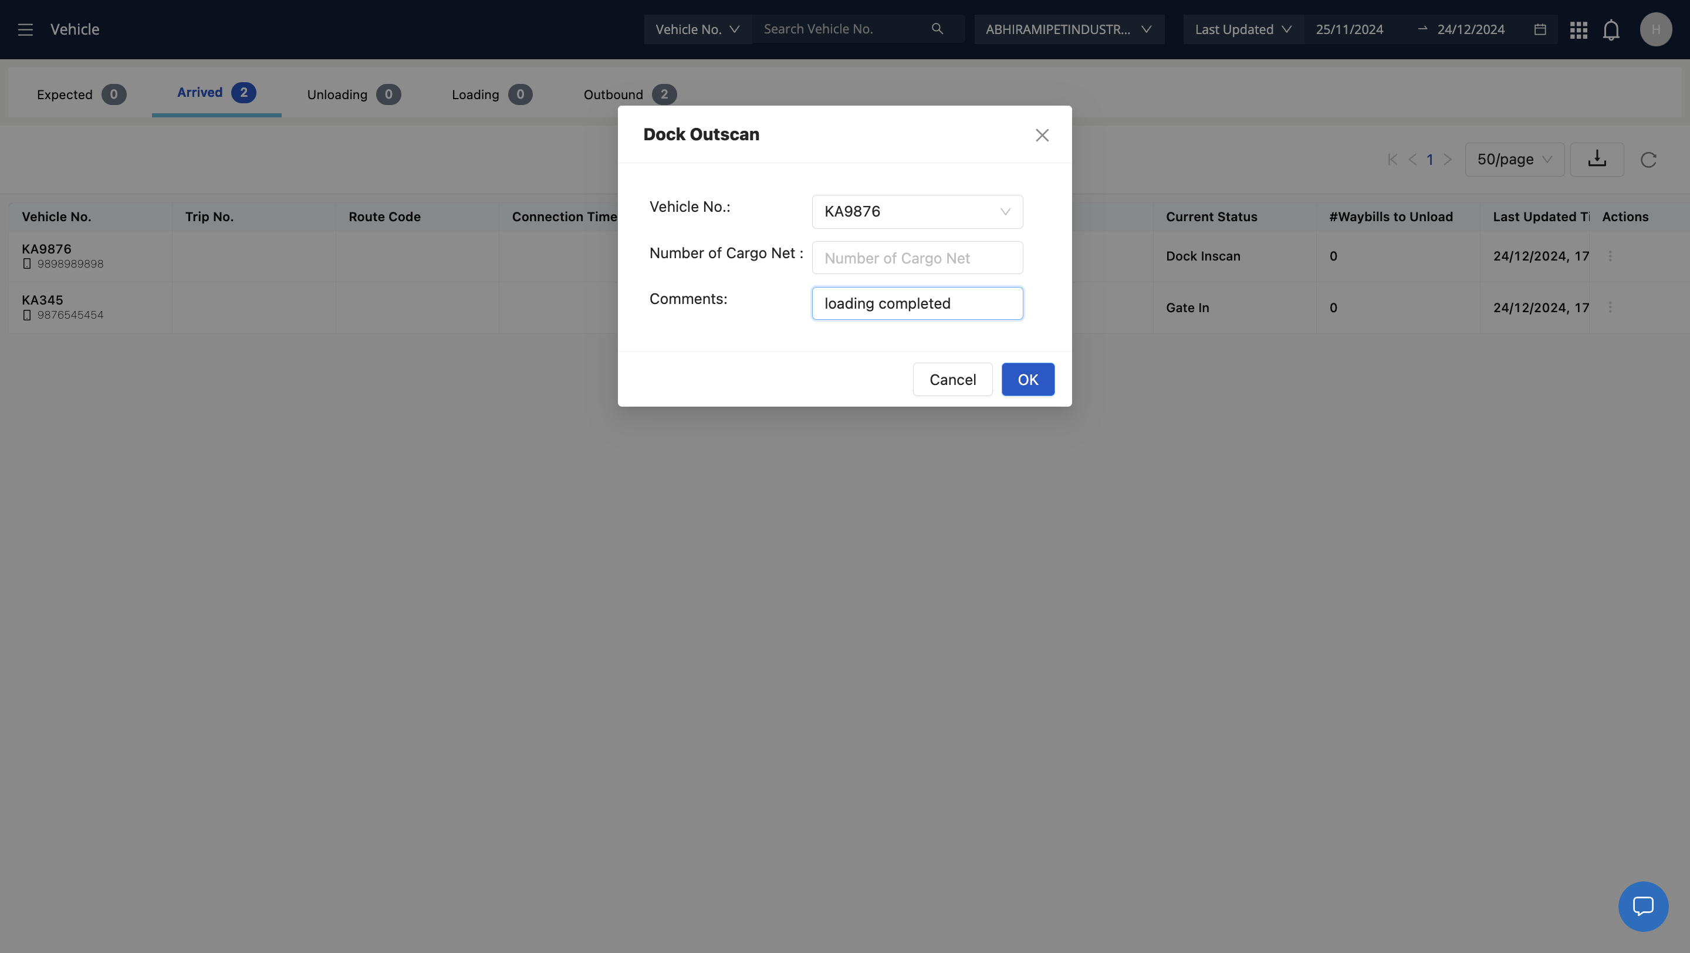1690x953 pixels.
Task: Open the Loading tab
Action: (491, 94)
